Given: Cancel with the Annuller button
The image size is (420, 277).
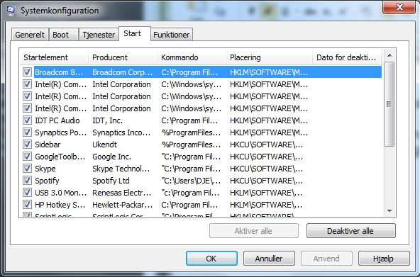Looking at the screenshot, I should [x=269, y=259].
